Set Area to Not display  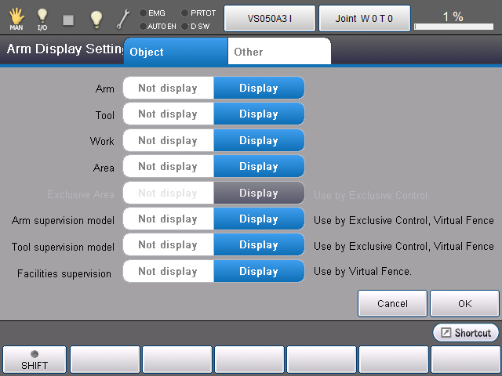coord(168,167)
